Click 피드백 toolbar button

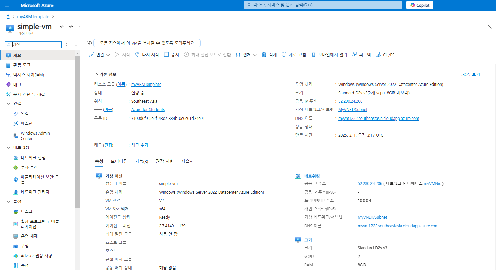click(x=361, y=55)
